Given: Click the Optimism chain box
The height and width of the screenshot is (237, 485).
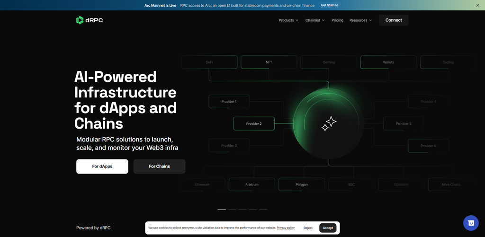Looking at the screenshot, I should coord(401,184).
